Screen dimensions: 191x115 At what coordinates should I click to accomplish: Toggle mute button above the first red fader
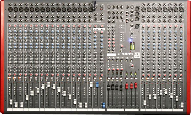tap(127, 78)
